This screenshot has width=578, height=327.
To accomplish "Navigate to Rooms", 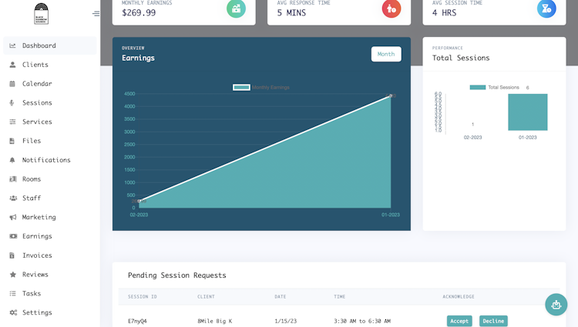I will pos(50,179).
